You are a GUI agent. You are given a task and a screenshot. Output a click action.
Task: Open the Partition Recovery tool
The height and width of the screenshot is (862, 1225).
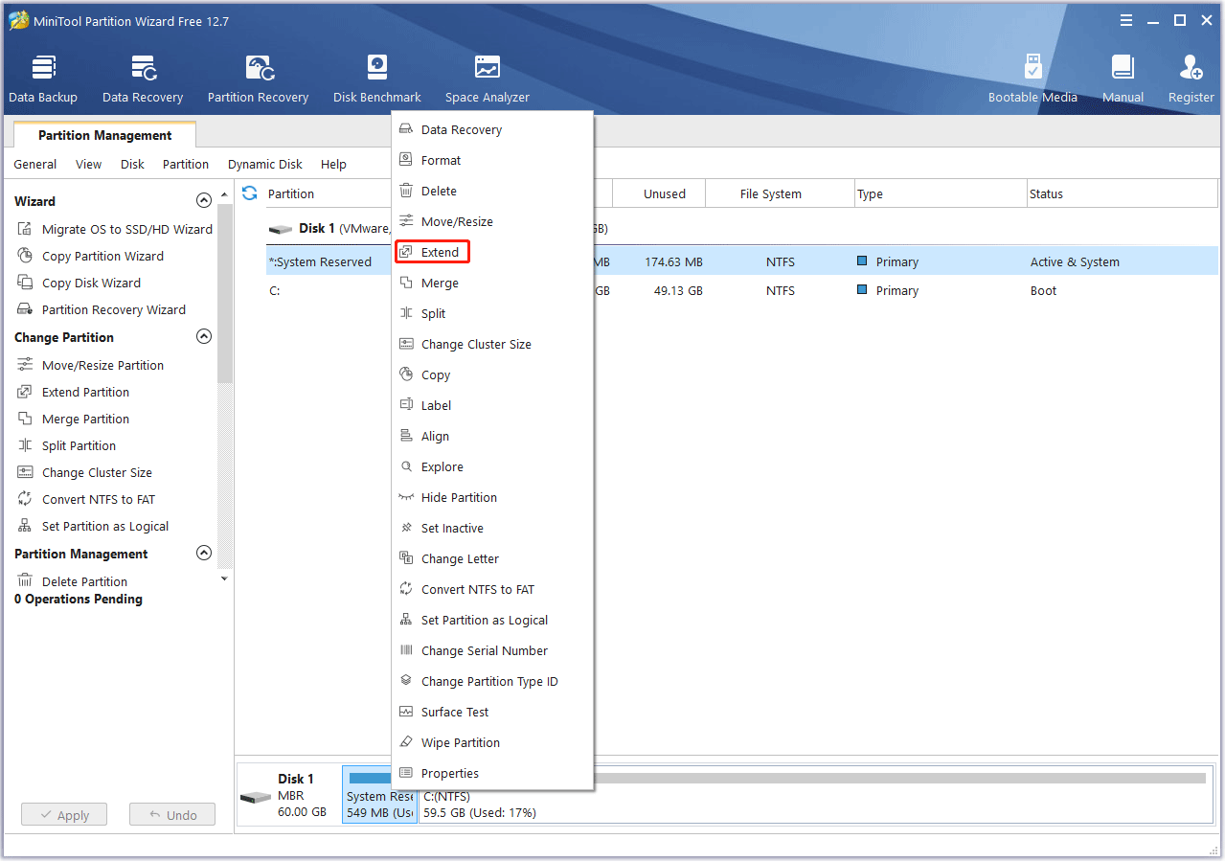[x=259, y=79]
